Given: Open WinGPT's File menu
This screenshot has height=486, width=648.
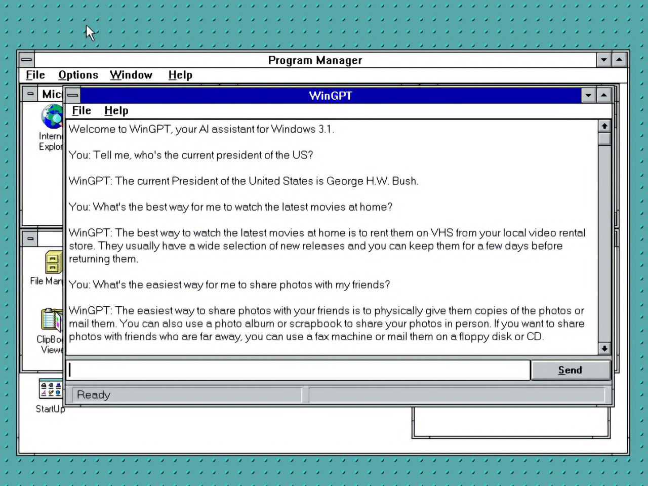Looking at the screenshot, I should pyautogui.click(x=81, y=110).
